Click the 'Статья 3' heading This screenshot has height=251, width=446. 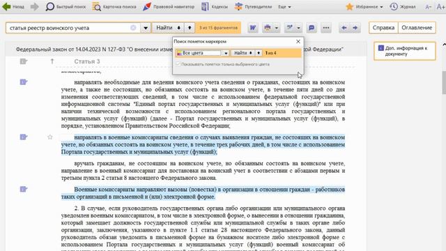[87, 61]
